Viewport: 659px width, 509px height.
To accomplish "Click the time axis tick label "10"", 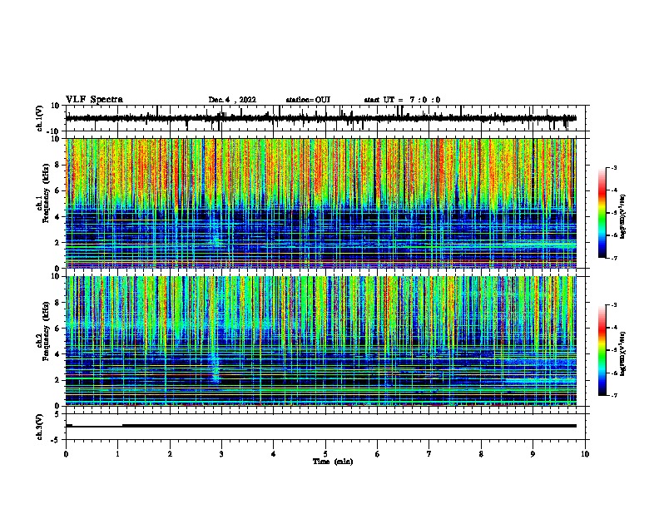I will point(585,454).
